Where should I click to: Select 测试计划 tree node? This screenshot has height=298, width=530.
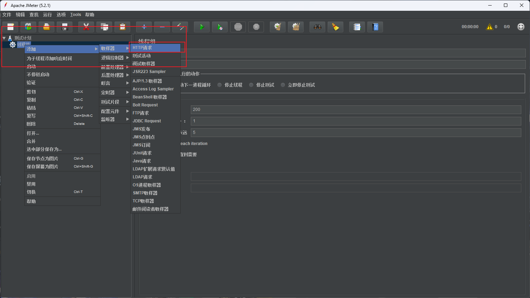coord(23,38)
